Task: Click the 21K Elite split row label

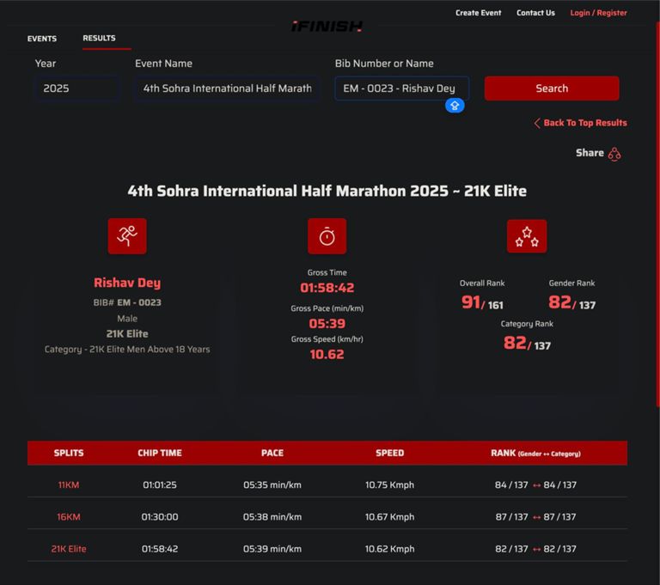Action: [69, 549]
